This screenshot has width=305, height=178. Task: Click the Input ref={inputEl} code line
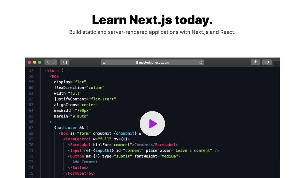pos(144,151)
